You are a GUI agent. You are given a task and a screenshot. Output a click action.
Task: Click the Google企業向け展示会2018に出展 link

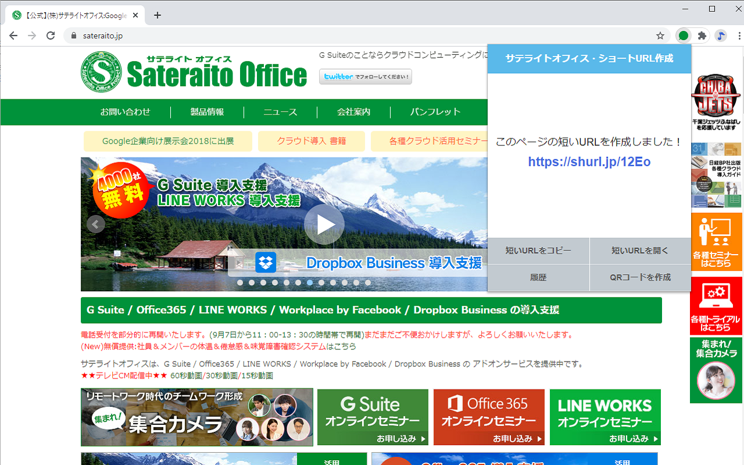tap(168, 141)
